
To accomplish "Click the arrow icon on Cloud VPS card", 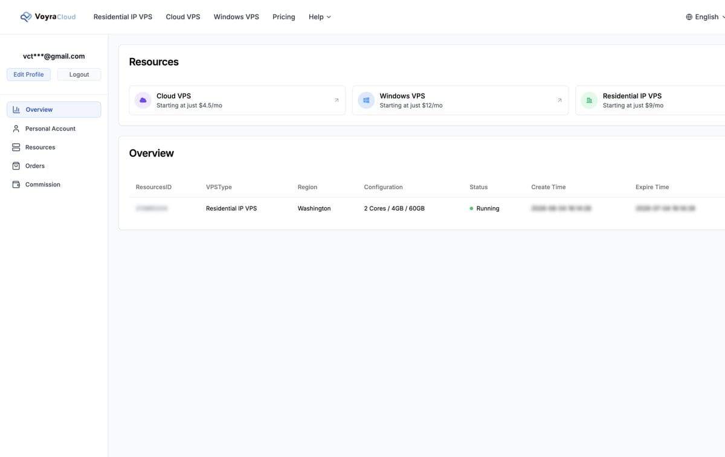I will point(337,100).
